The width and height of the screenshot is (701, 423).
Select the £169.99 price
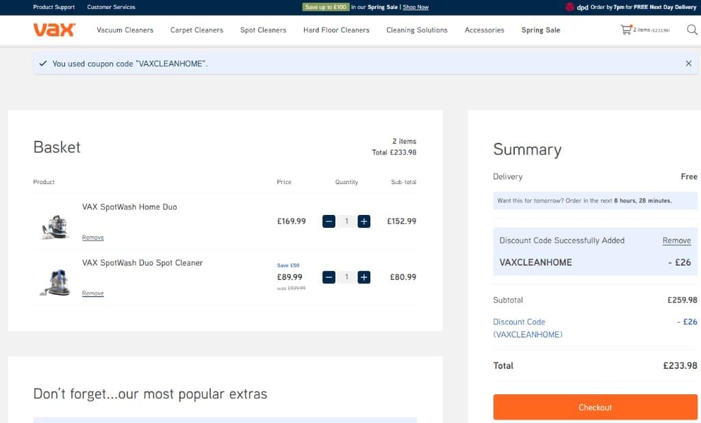click(x=292, y=221)
